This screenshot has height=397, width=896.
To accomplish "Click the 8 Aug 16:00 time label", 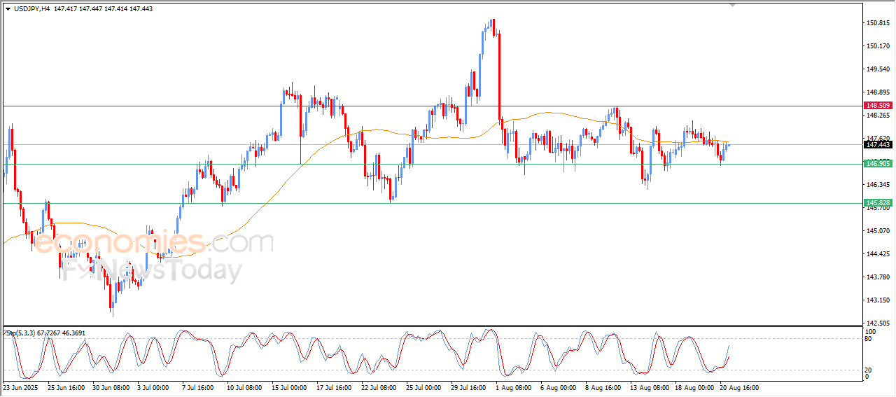I will click(604, 387).
